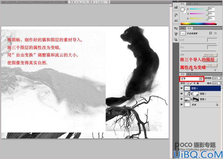Open the Clone Source stamp icon
The height and width of the screenshot is (159, 223).
coord(176,39)
